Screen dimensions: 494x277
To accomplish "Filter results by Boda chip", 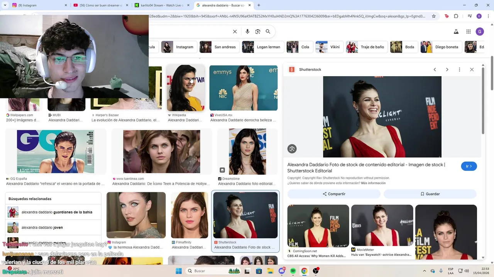I will [404, 47].
